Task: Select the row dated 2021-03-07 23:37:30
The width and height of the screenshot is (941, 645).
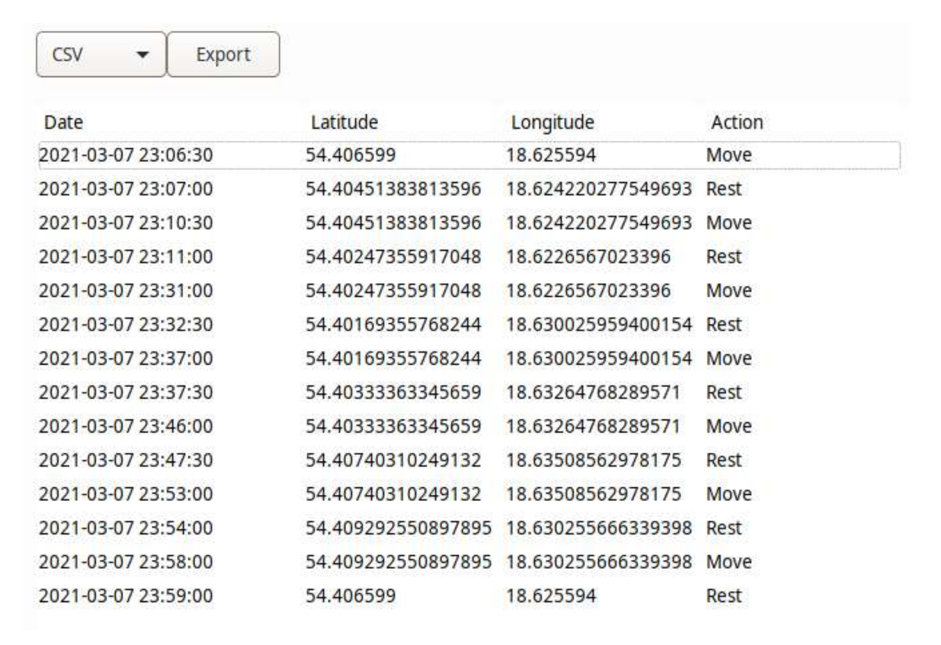Action: 126,393
